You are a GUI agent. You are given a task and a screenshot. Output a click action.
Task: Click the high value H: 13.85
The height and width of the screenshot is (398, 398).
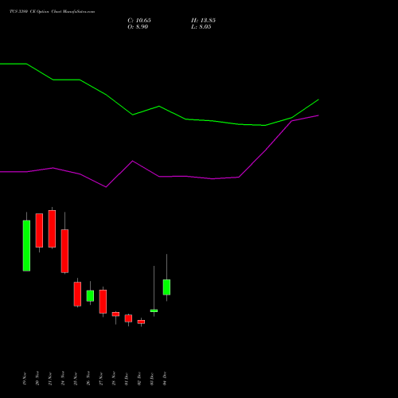coord(203,21)
